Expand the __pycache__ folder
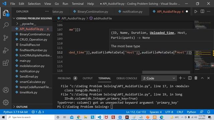 [x=32, y=24]
